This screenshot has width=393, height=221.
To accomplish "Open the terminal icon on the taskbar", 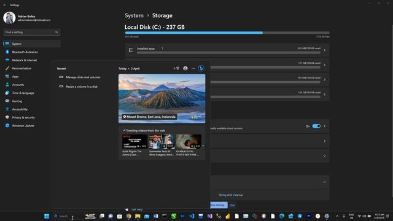I will coord(165,216).
